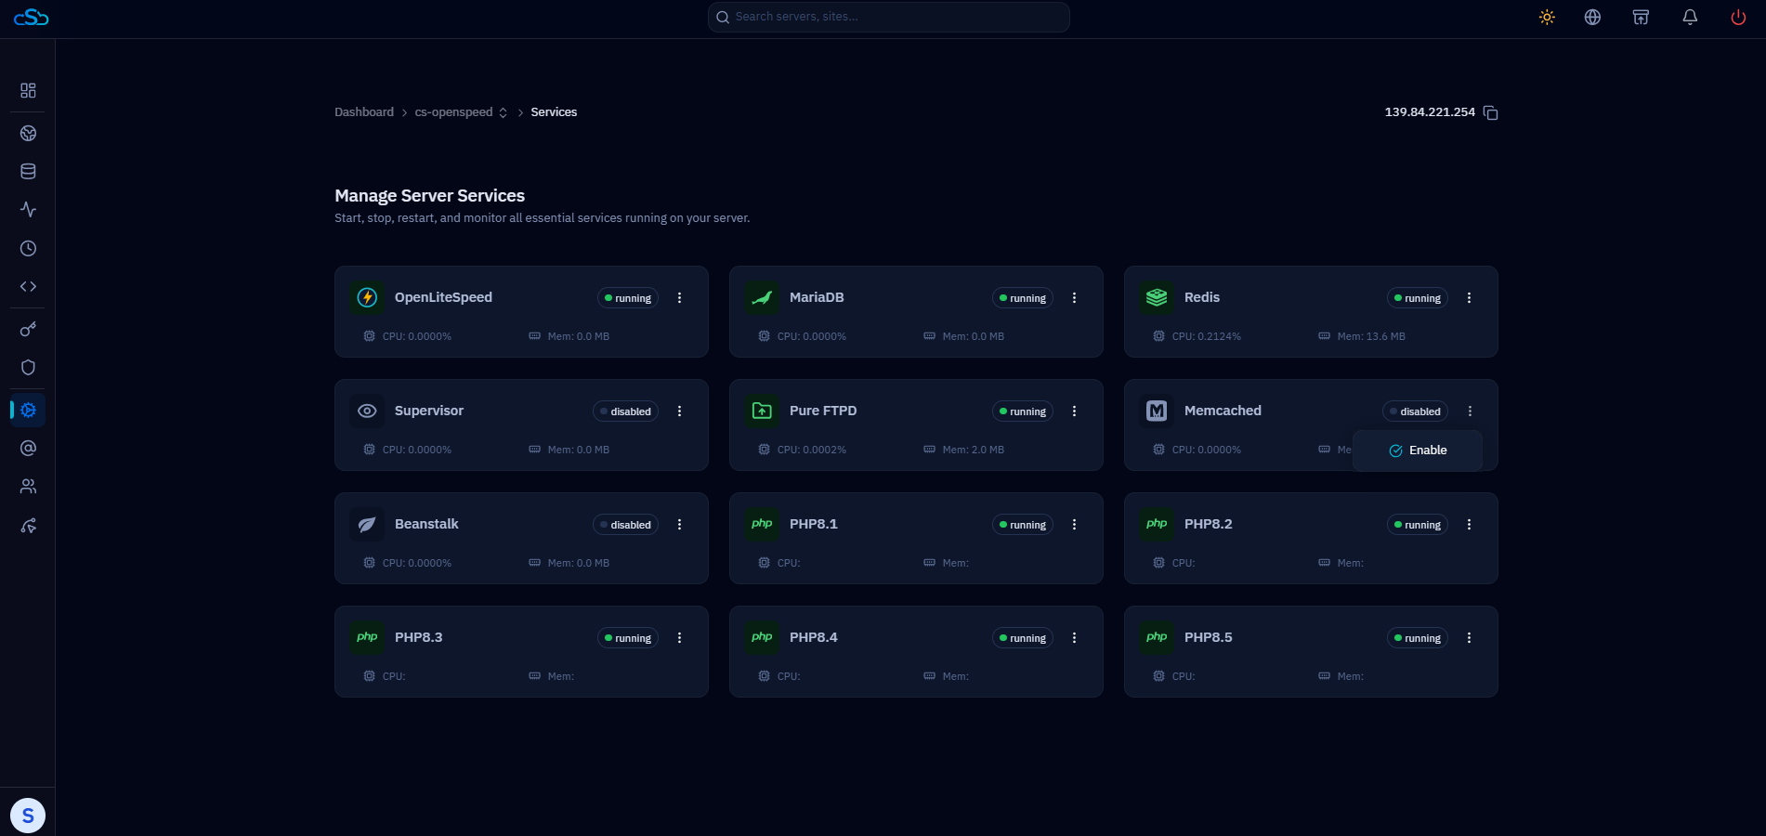This screenshot has height=836, width=1766.
Task: Click the PHP8.2 running status badge
Action: [x=1418, y=525]
